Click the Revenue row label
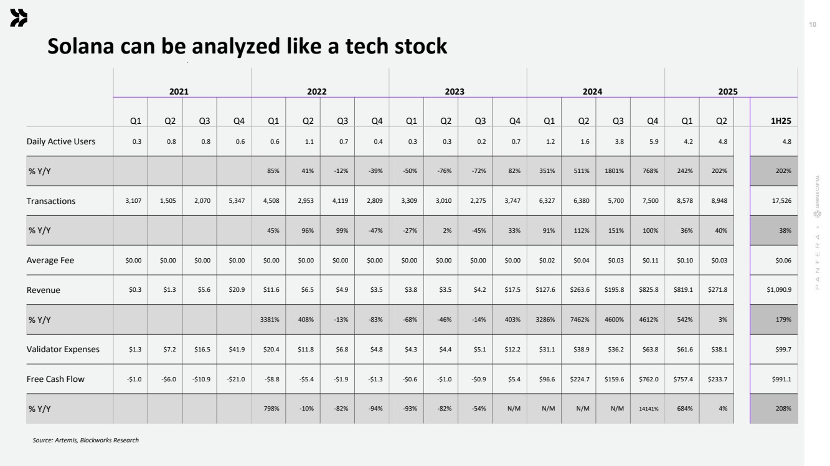The image size is (830, 466). coord(44,290)
